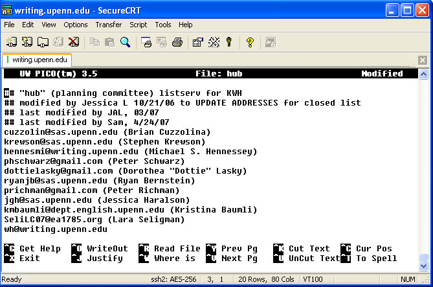Click the SecureFX toolbar icon

271,42
